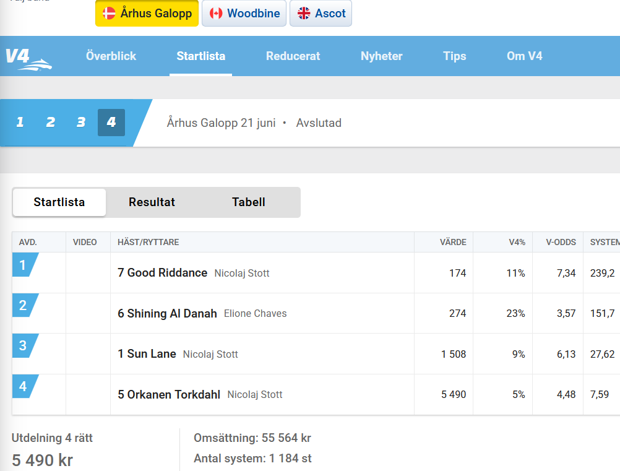Switch to the Resultat view
620x471 pixels.
152,202
